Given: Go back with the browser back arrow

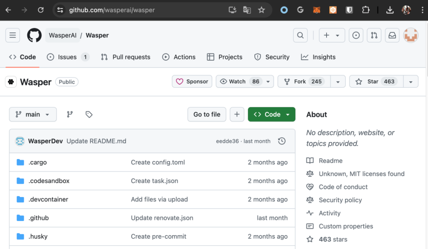Looking at the screenshot, I should (x=8, y=10).
